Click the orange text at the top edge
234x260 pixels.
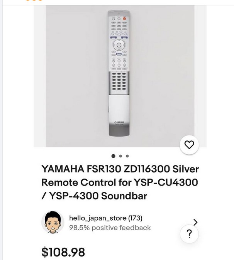click(34, 1)
